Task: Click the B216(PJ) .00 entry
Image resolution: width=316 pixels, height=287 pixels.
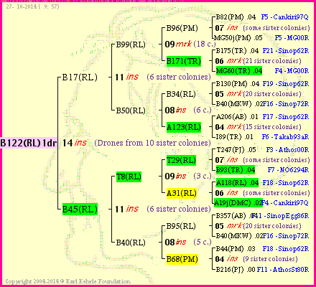Action: coord(236,269)
